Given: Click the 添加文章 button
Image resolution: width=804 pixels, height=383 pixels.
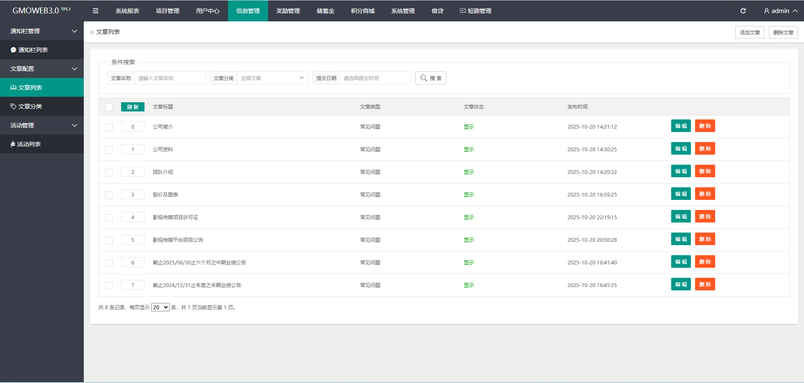Looking at the screenshot, I should [x=750, y=32].
